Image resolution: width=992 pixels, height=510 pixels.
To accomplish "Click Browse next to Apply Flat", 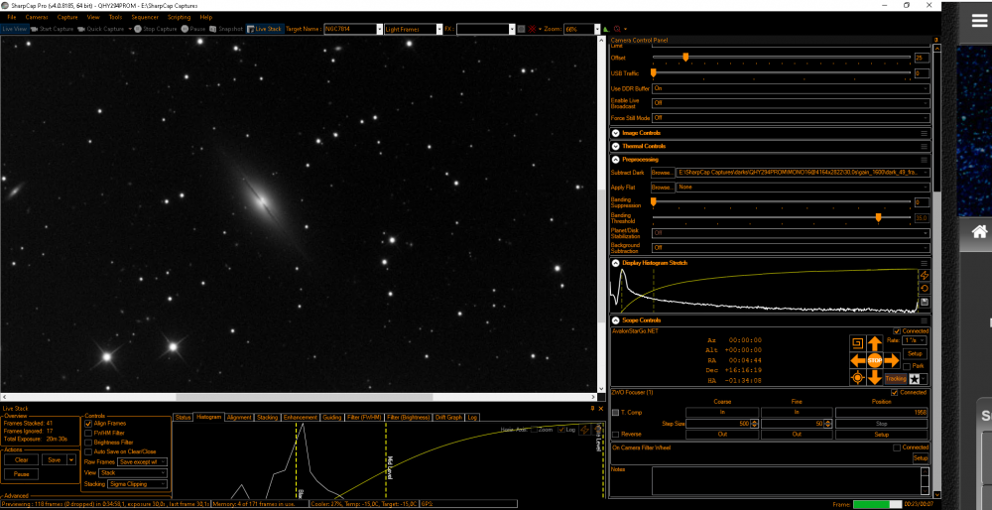I will [x=662, y=188].
